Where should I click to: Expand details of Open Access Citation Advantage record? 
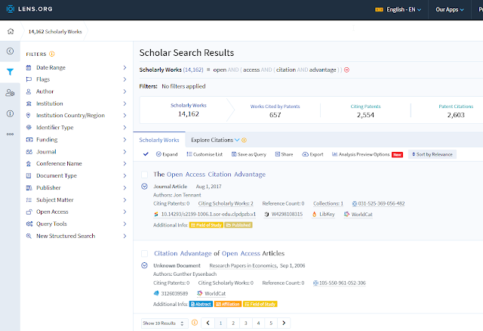[144, 187]
